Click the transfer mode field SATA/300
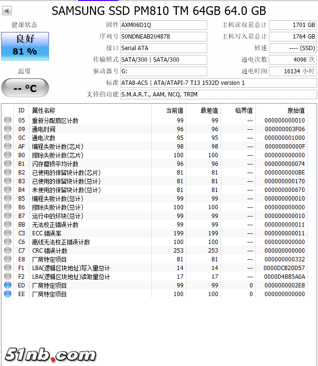This screenshot has width=318, height=366. click(x=163, y=60)
